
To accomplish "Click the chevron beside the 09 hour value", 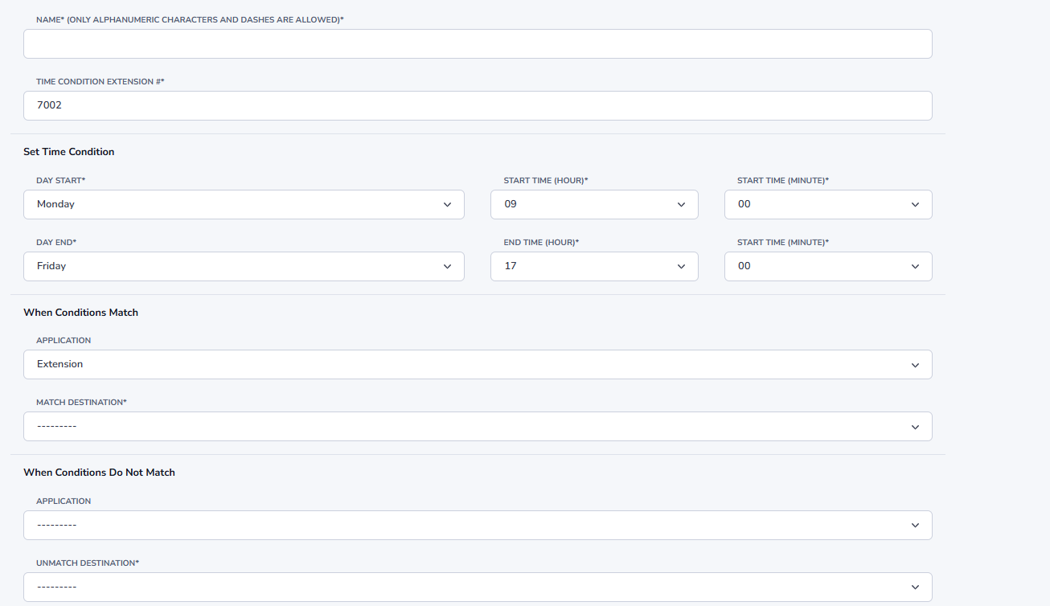I will pos(682,205).
